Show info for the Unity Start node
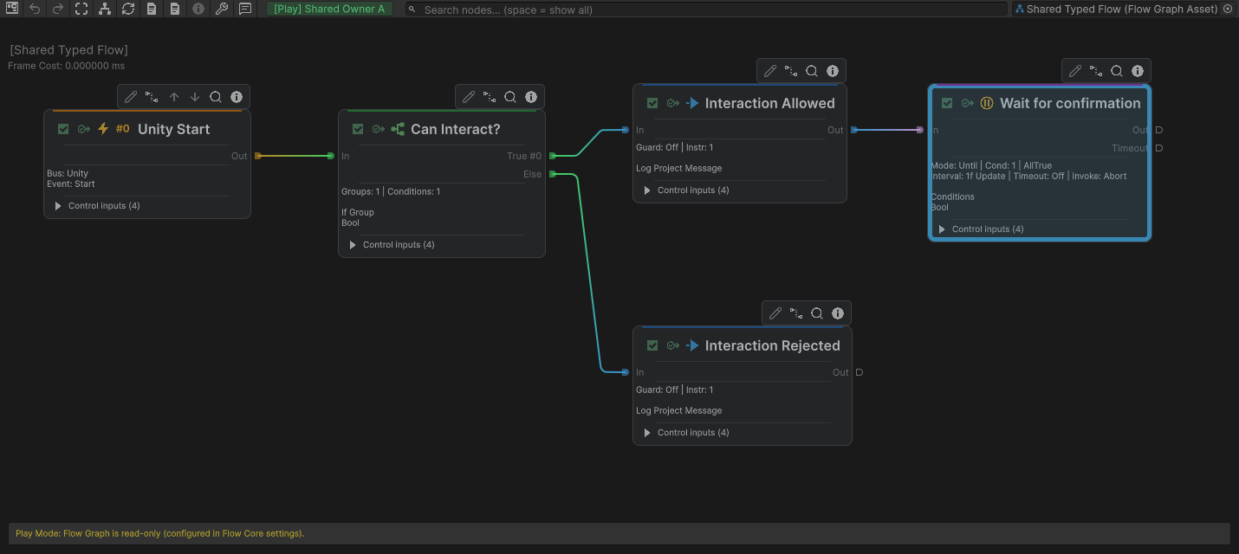 [x=237, y=97]
